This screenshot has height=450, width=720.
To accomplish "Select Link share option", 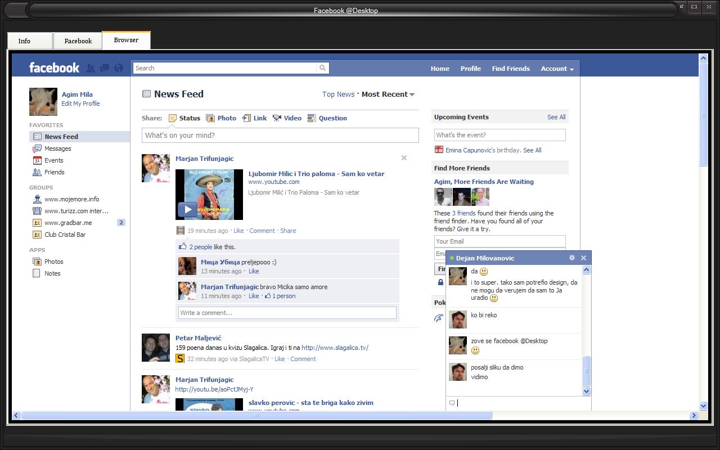I will pyautogui.click(x=254, y=118).
